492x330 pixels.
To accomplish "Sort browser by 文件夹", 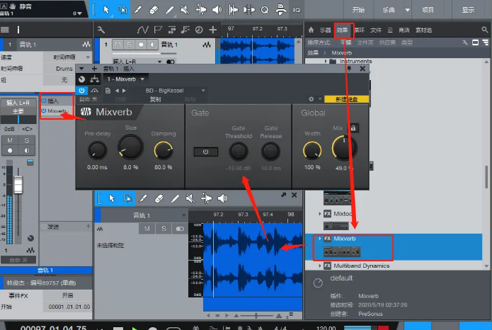I will click(x=365, y=42).
